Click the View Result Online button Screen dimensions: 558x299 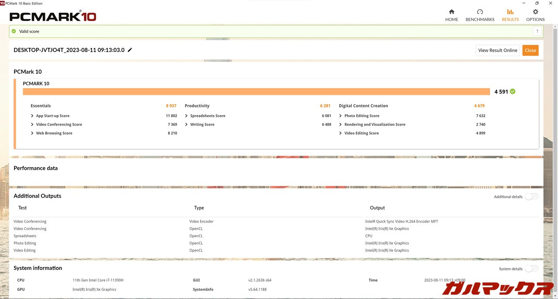pyautogui.click(x=497, y=50)
